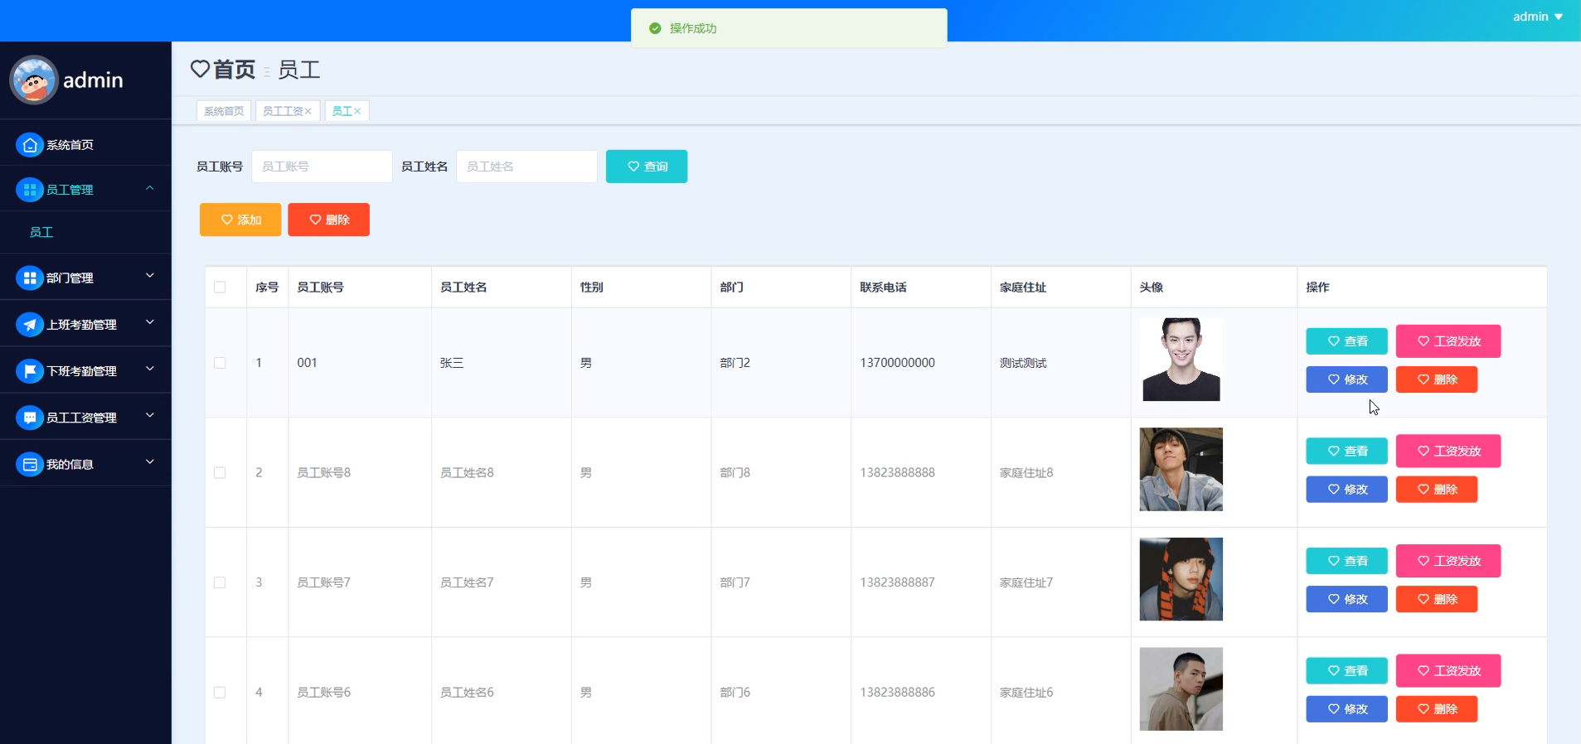Click 删除 for 员工姓名6
Screen dimensions: 1581x744
[x=1437, y=709]
